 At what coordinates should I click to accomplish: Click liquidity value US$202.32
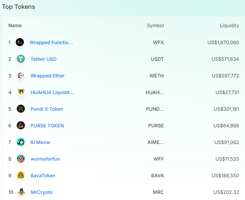click(226, 192)
